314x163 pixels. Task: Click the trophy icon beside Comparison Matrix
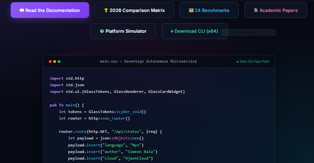(x=106, y=10)
